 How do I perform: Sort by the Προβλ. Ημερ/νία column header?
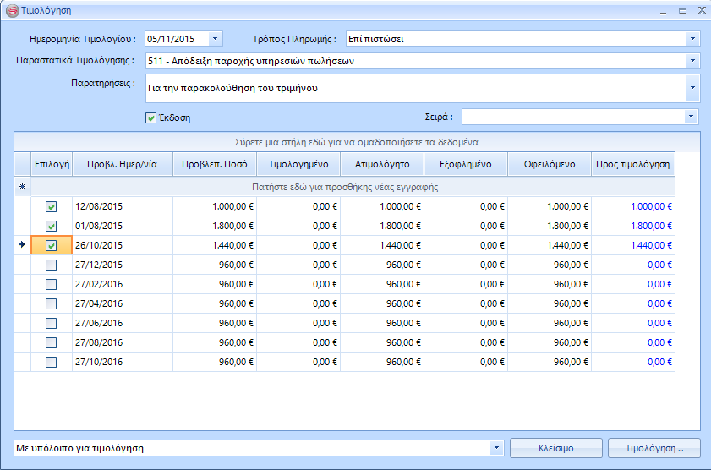123,164
